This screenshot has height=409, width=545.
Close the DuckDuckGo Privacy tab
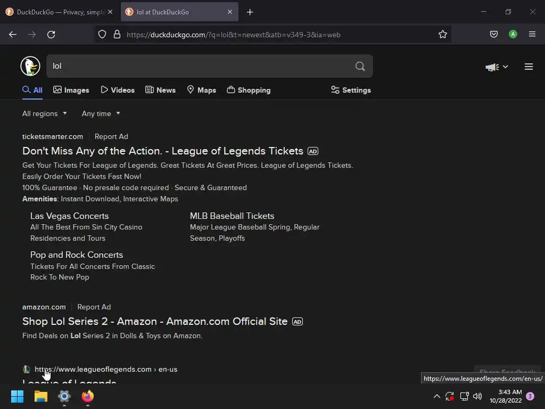(x=110, y=12)
